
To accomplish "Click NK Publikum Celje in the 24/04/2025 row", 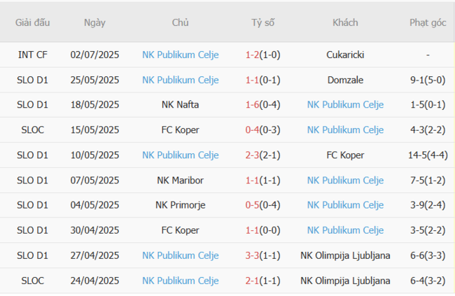I will [x=180, y=281].
